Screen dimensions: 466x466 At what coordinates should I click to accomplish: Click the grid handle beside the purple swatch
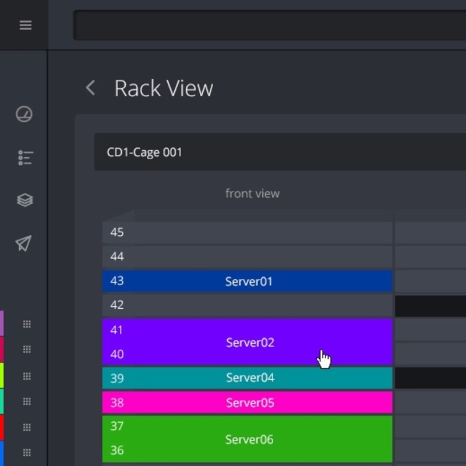click(x=27, y=324)
